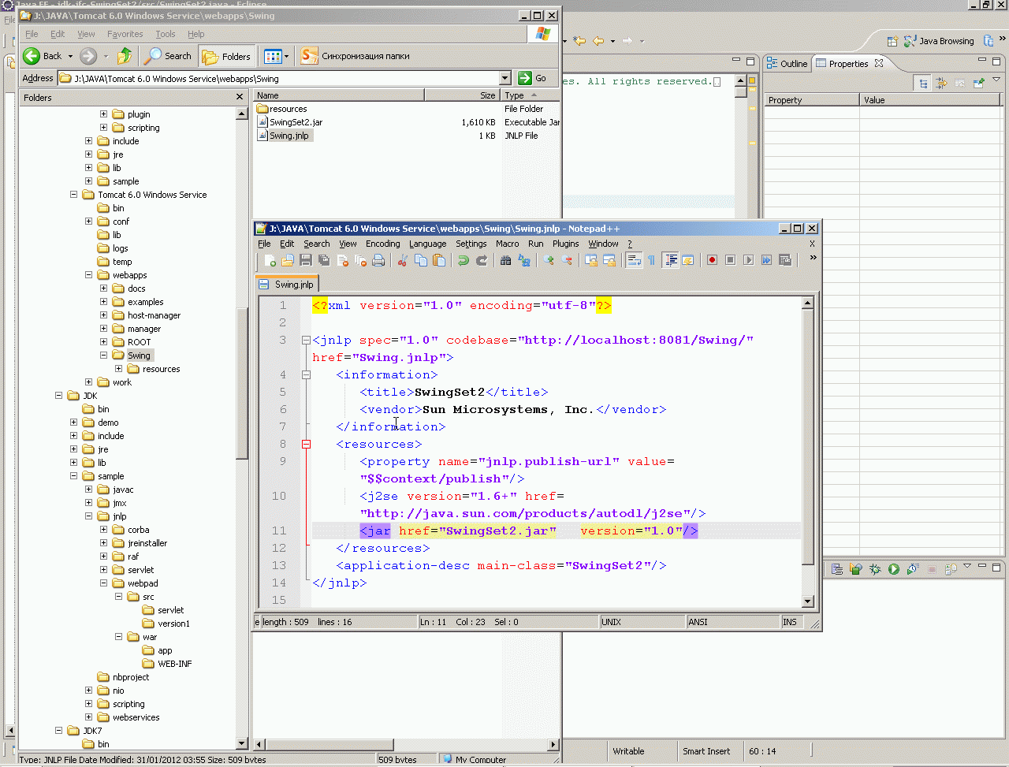
Task: Switch to the Outline tab in Eclipse
Action: 787,64
